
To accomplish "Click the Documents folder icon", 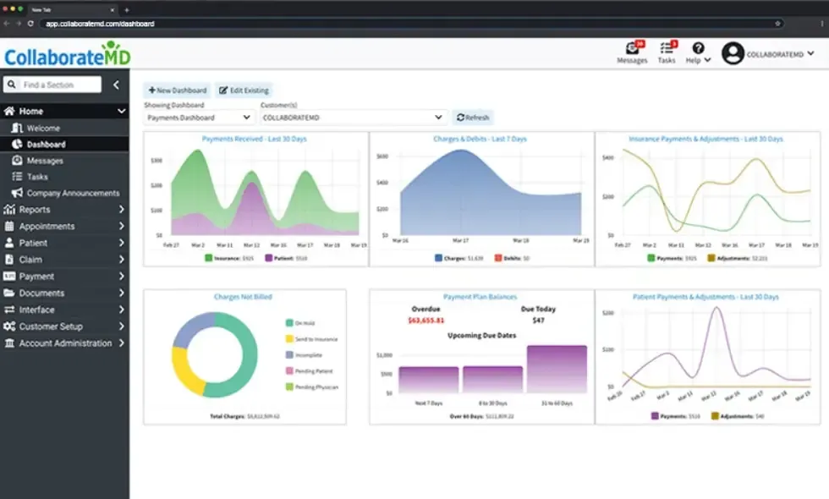I will click(9, 293).
